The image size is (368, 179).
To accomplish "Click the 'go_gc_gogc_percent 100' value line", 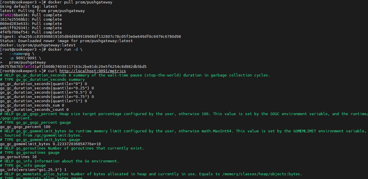I will (x=25, y=127).
